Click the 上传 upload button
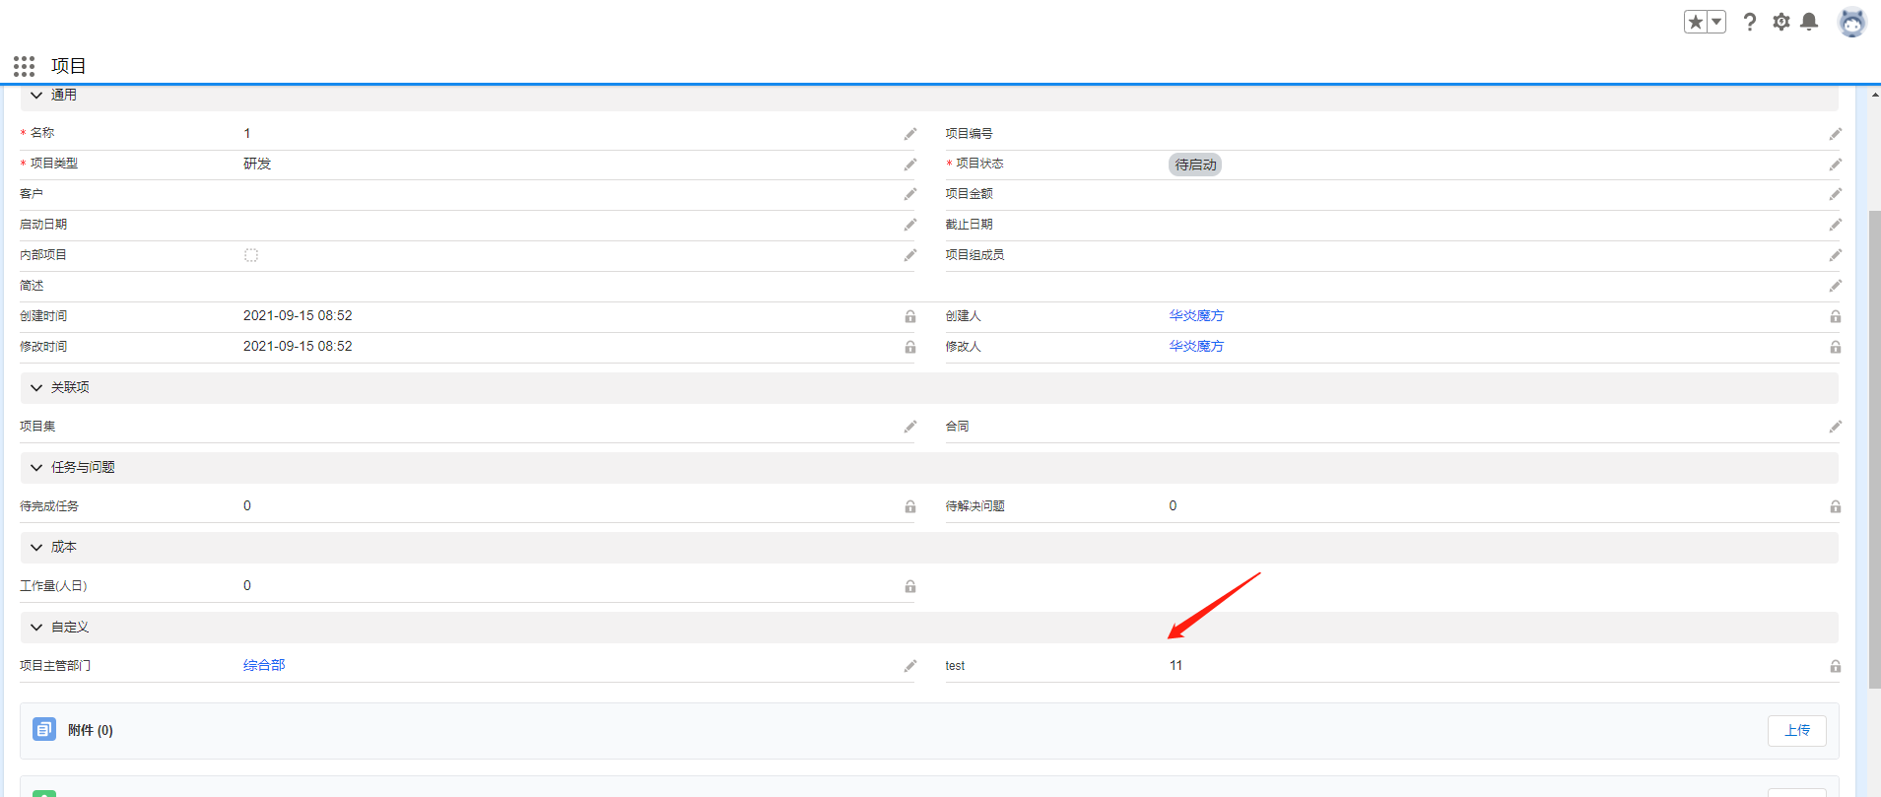The image size is (1881, 797). (x=1797, y=730)
